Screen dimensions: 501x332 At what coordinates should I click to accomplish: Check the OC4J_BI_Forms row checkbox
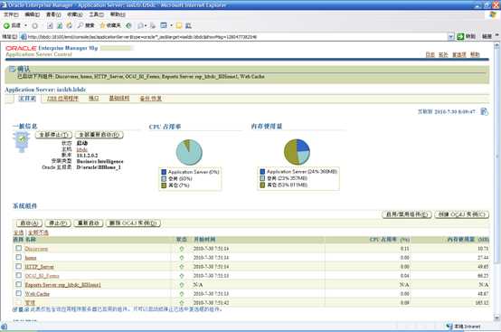coord(18,275)
